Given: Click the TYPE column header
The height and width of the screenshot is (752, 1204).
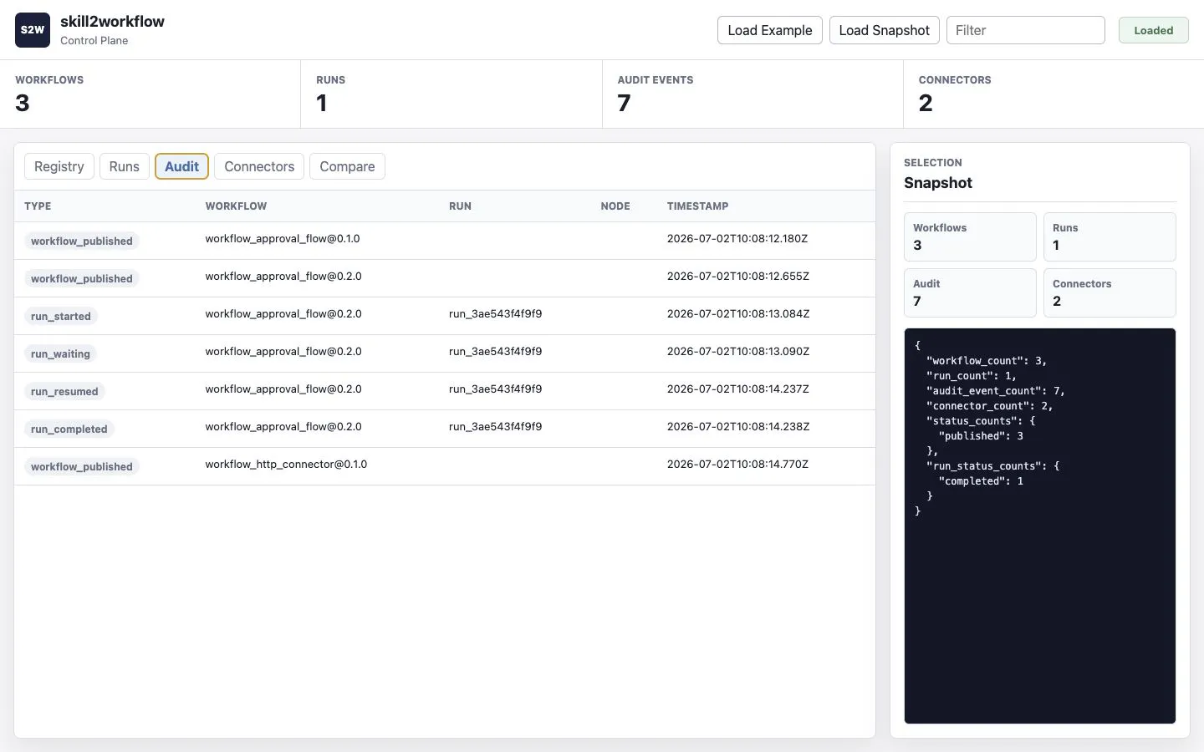Looking at the screenshot, I should pos(38,206).
